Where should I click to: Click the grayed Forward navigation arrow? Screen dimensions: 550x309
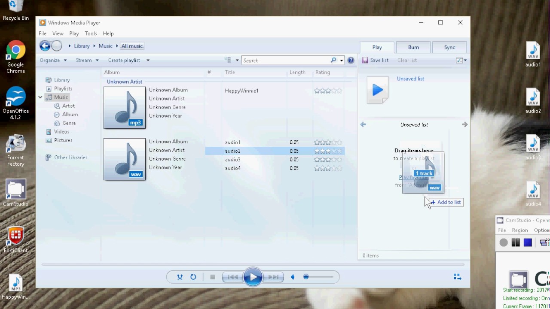pyautogui.click(x=57, y=46)
